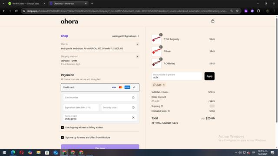Click the ohora logo
Viewport: 278px width, 156px height.
click(69, 21)
